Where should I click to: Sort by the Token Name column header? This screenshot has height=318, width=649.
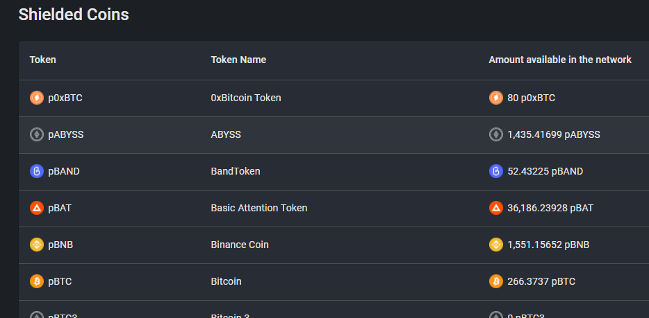pyautogui.click(x=238, y=60)
